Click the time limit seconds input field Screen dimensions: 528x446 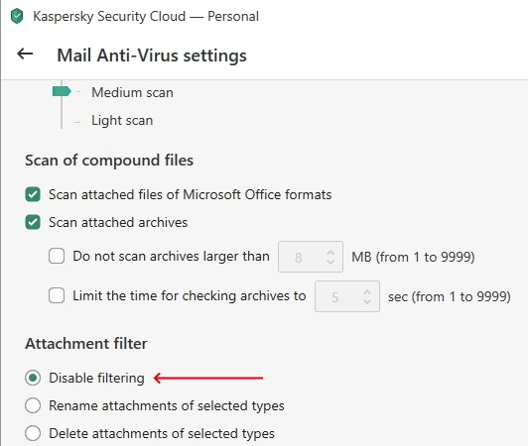point(347,296)
